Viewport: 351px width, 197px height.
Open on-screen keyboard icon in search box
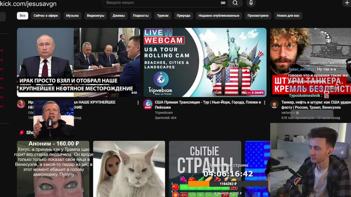tap(223, 3)
